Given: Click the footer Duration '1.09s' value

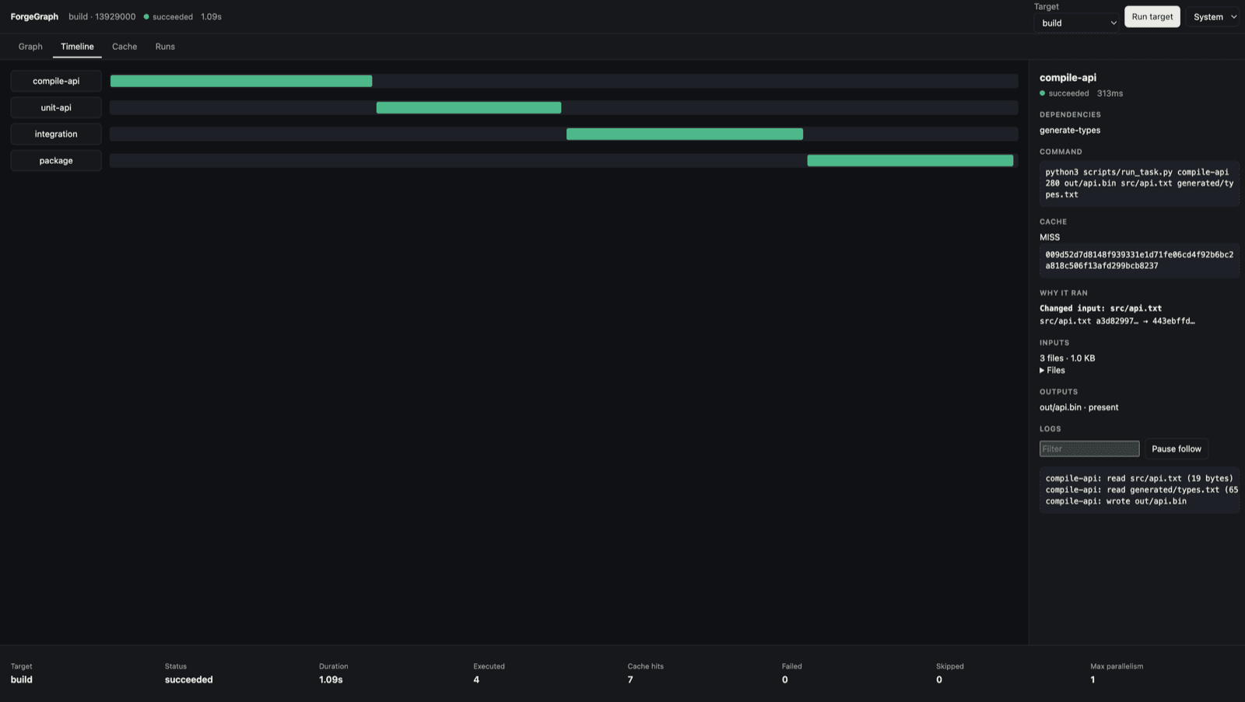Looking at the screenshot, I should click(331, 679).
